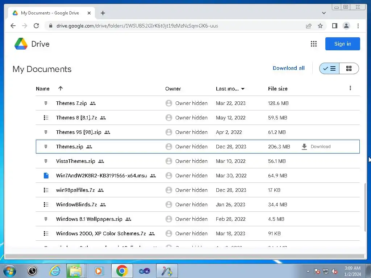371x278 pixels.
Task: Open Internet Explorer from taskbar
Action: click(x=55, y=271)
